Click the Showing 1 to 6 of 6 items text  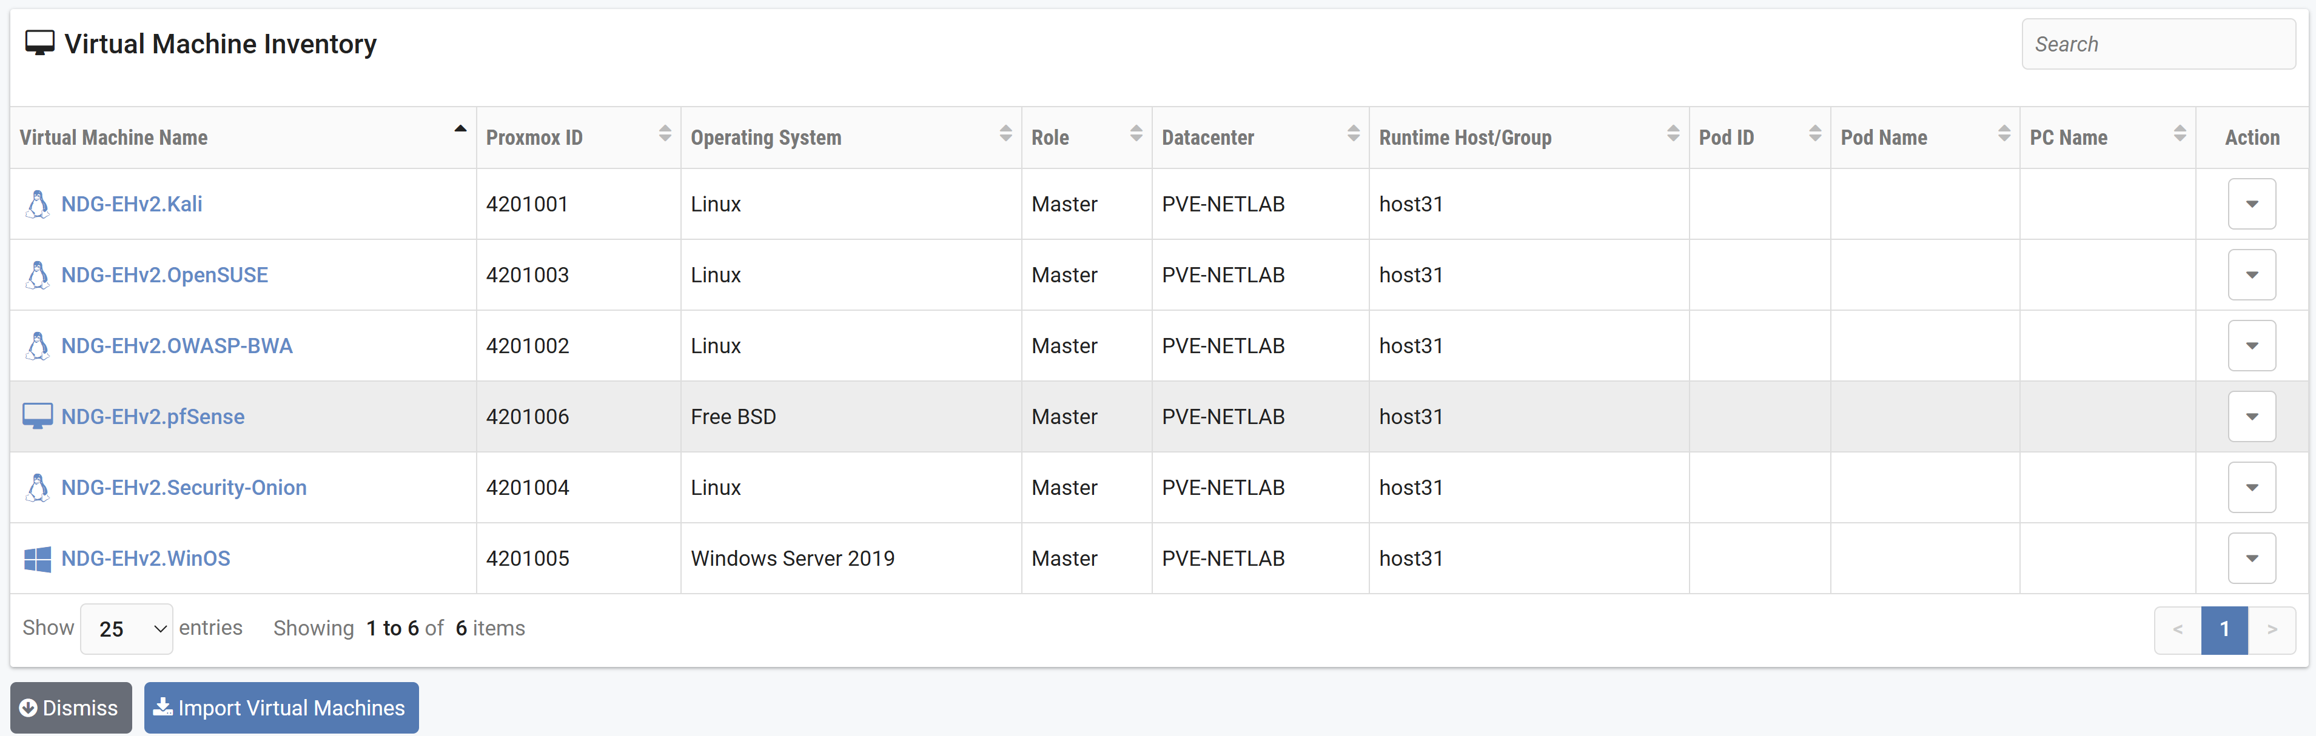click(399, 629)
